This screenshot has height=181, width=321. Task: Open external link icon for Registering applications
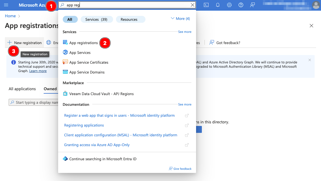[x=187, y=125]
